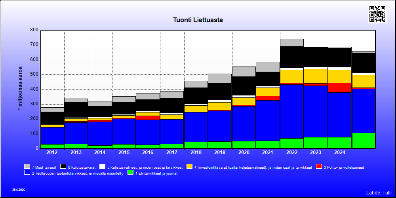Image resolution: width=396 pixels, height=198 pixels.
Task: Click the x-axis label '2018'
Action: (x=196, y=152)
